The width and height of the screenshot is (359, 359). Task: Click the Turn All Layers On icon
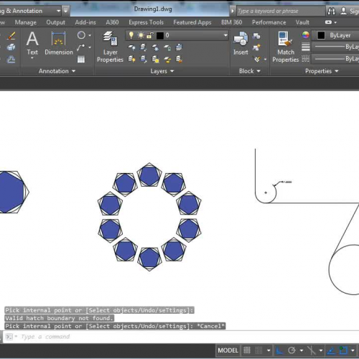pos(131,59)
